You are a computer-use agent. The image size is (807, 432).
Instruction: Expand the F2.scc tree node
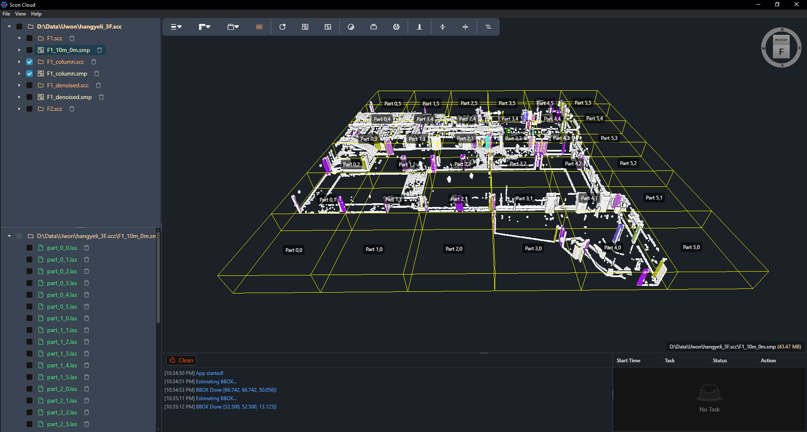tap(19, 109)
